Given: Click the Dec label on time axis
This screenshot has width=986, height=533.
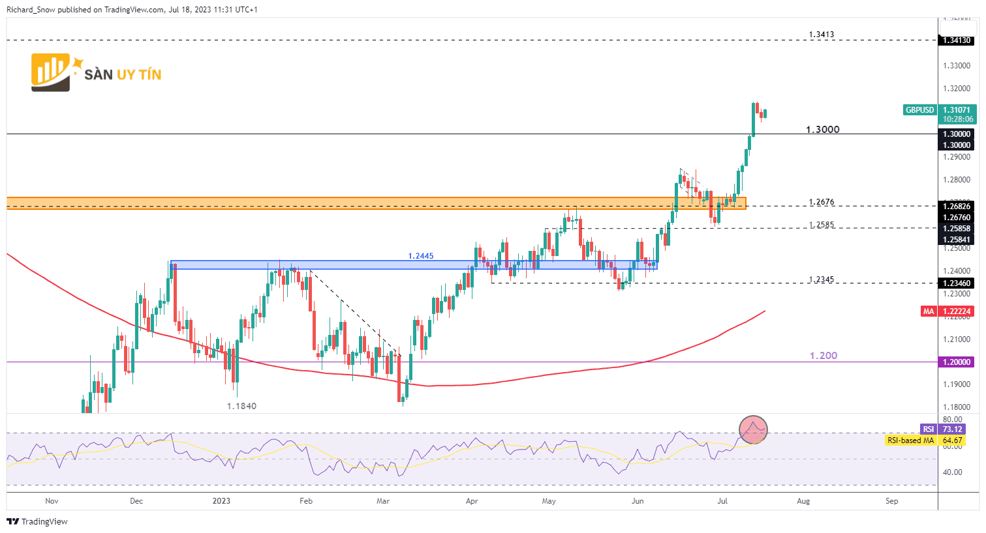Looking at the screenshot, I should 136,501.
